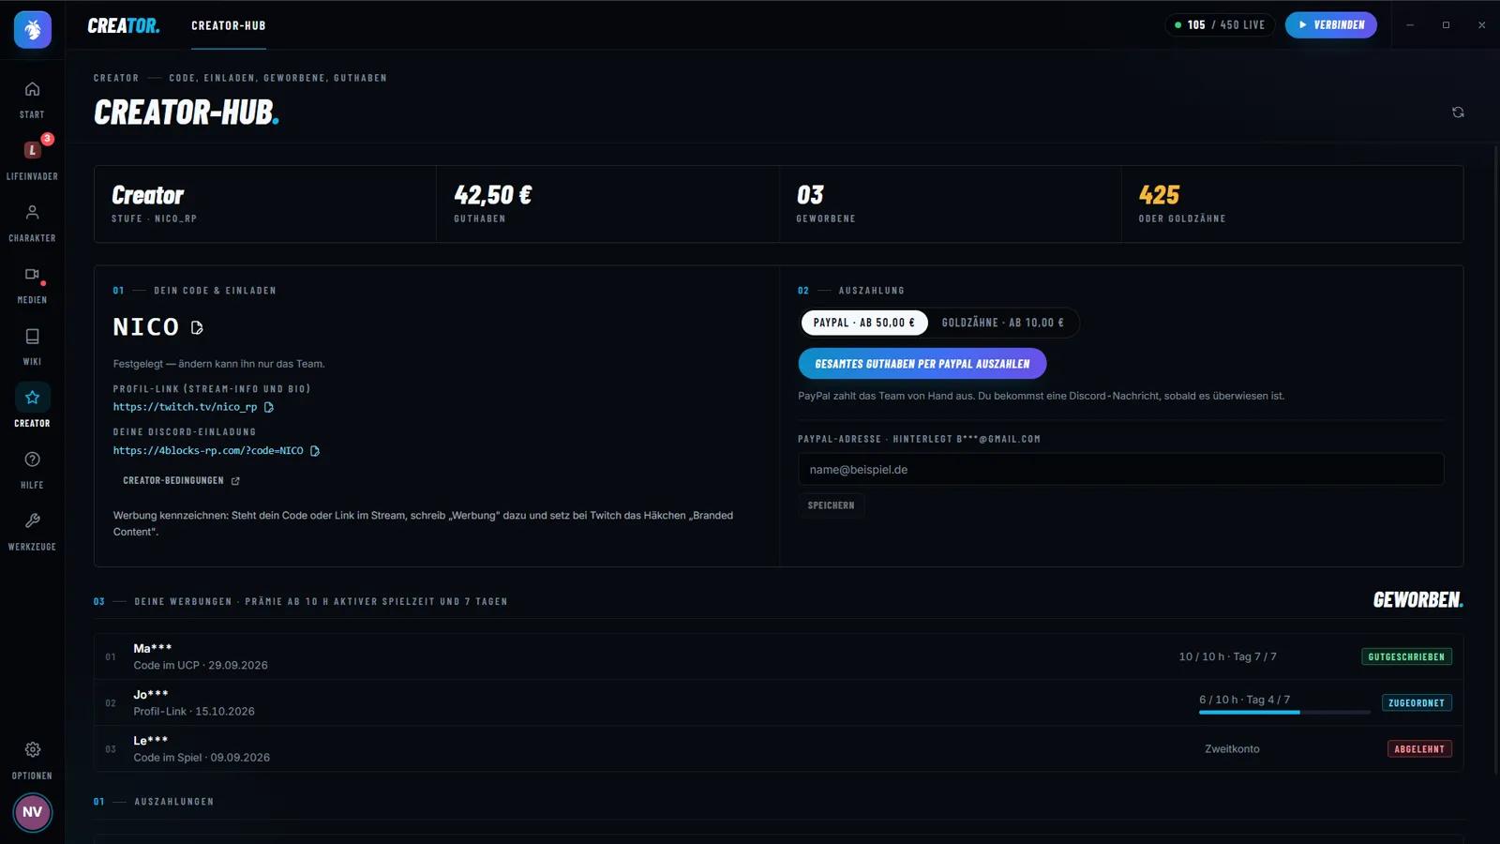Click the Abgelehnt status badge
This screenshot has height=844, width=1500.
(1419, 748)
